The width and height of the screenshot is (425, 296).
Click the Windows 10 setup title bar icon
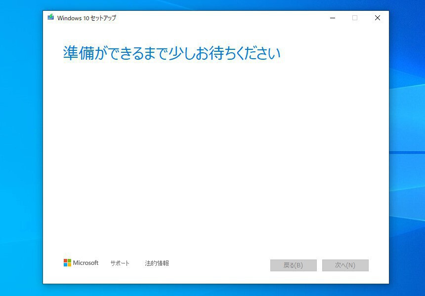tap(51, 17)
